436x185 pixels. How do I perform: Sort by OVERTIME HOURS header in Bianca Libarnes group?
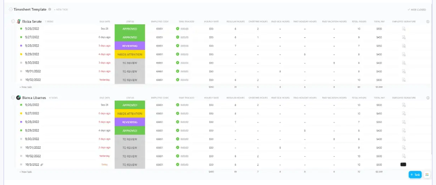click(x=258, y=98)
